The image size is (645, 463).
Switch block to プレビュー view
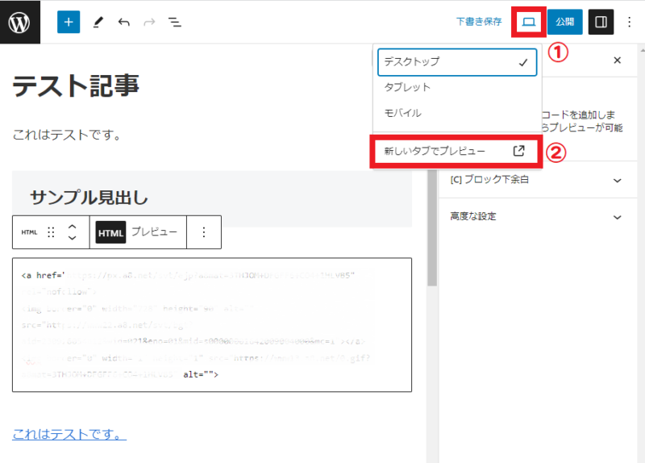pyautogui.click(x=154, y=232)
